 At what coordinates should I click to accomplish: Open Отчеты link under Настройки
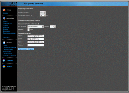(x=5, y=29)
